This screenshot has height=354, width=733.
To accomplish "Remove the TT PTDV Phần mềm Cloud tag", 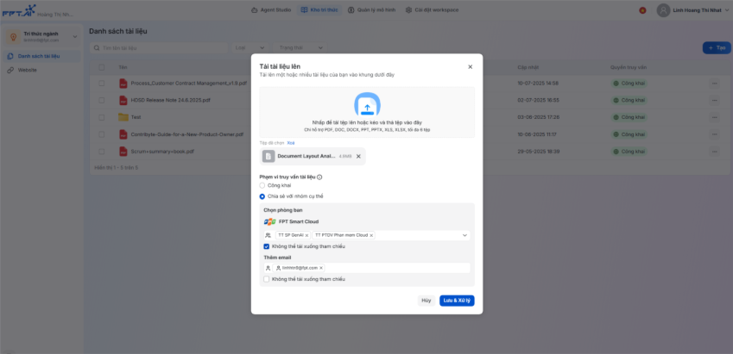I will pyautogui.click(x=371, y=235).
